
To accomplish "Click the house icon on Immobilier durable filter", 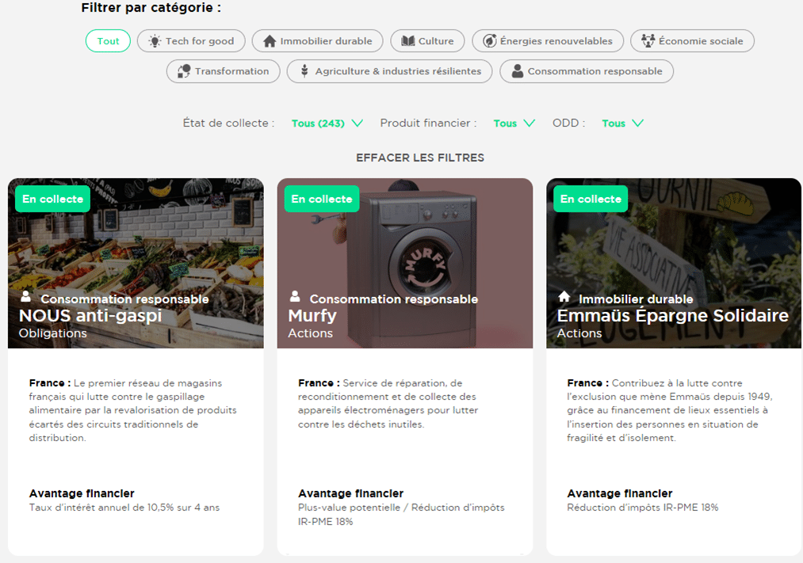I will (x=270, y=41).
